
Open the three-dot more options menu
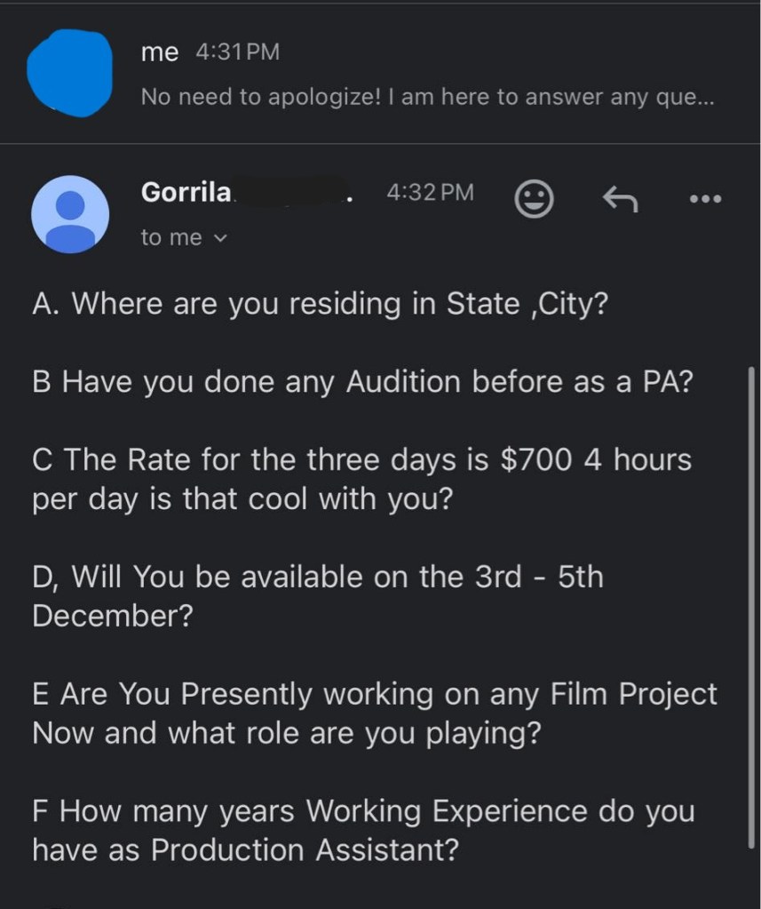coord(706,199)
